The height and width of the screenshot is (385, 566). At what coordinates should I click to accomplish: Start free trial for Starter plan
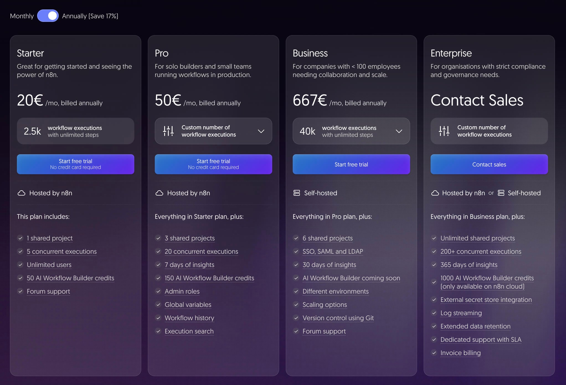[x=75, y=164]
